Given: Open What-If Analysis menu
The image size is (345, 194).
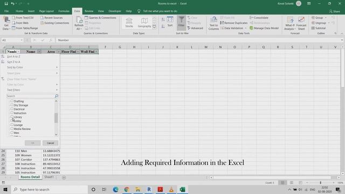Looking at the screenshot, I should click(x=289, y=23).
